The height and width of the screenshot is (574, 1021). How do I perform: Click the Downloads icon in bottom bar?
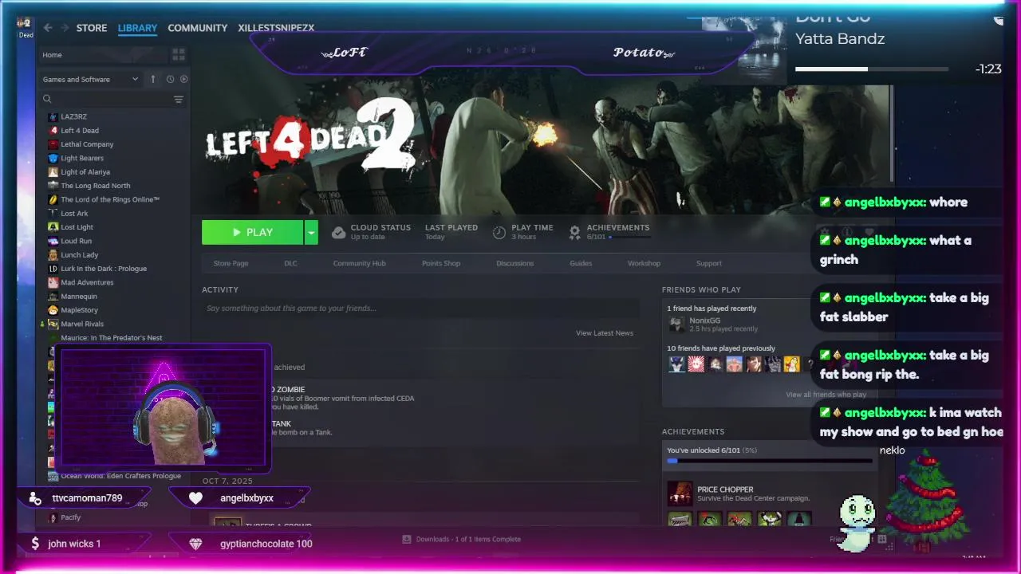[x=407, y=539]
